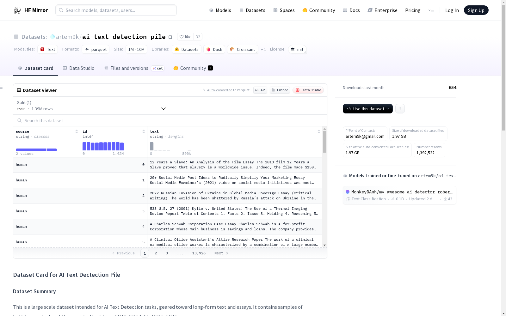Click the Embed button

(280, 90)
